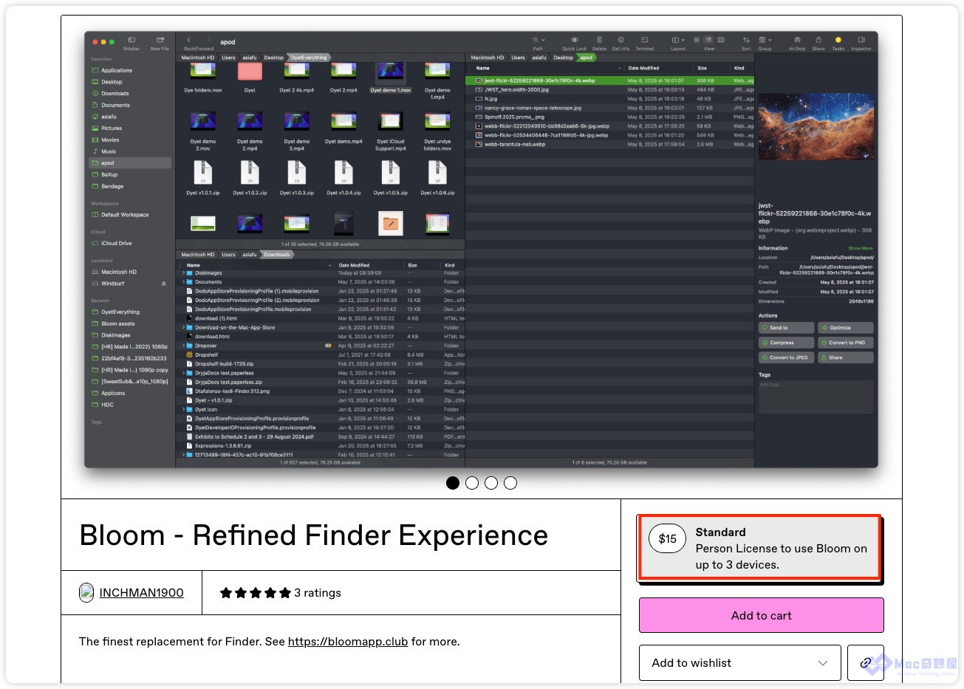Open the Tasks yellow icon
The width and height of the screenshot is (964, 689).
click(838, 40)
